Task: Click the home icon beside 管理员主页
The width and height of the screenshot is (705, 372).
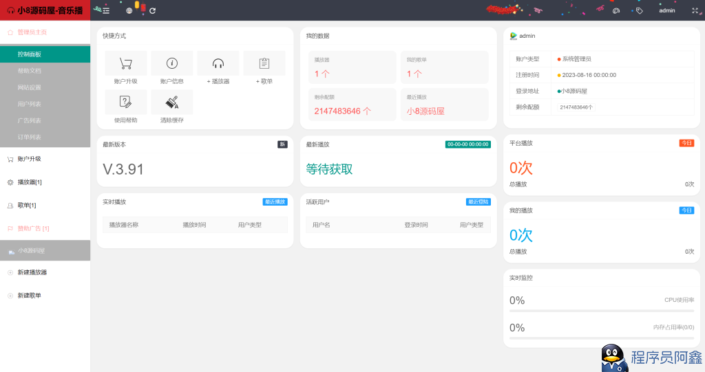Action: point(10,32)
